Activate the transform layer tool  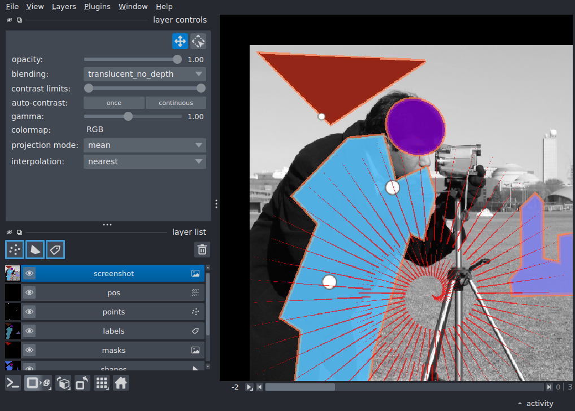pyautogui.click(x=198, y=41)
